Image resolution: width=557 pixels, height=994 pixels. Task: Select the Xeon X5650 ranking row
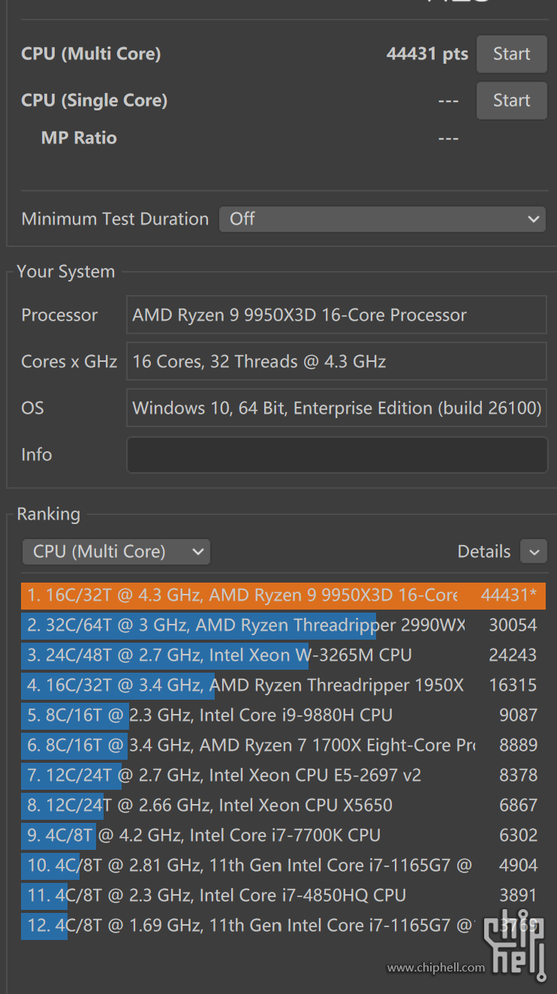pyautogui.click(x=283, y=806)
